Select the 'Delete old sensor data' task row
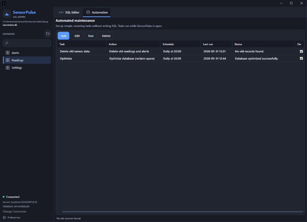The height and width of the screenshot is (222, 307). (x=180, y=51)
